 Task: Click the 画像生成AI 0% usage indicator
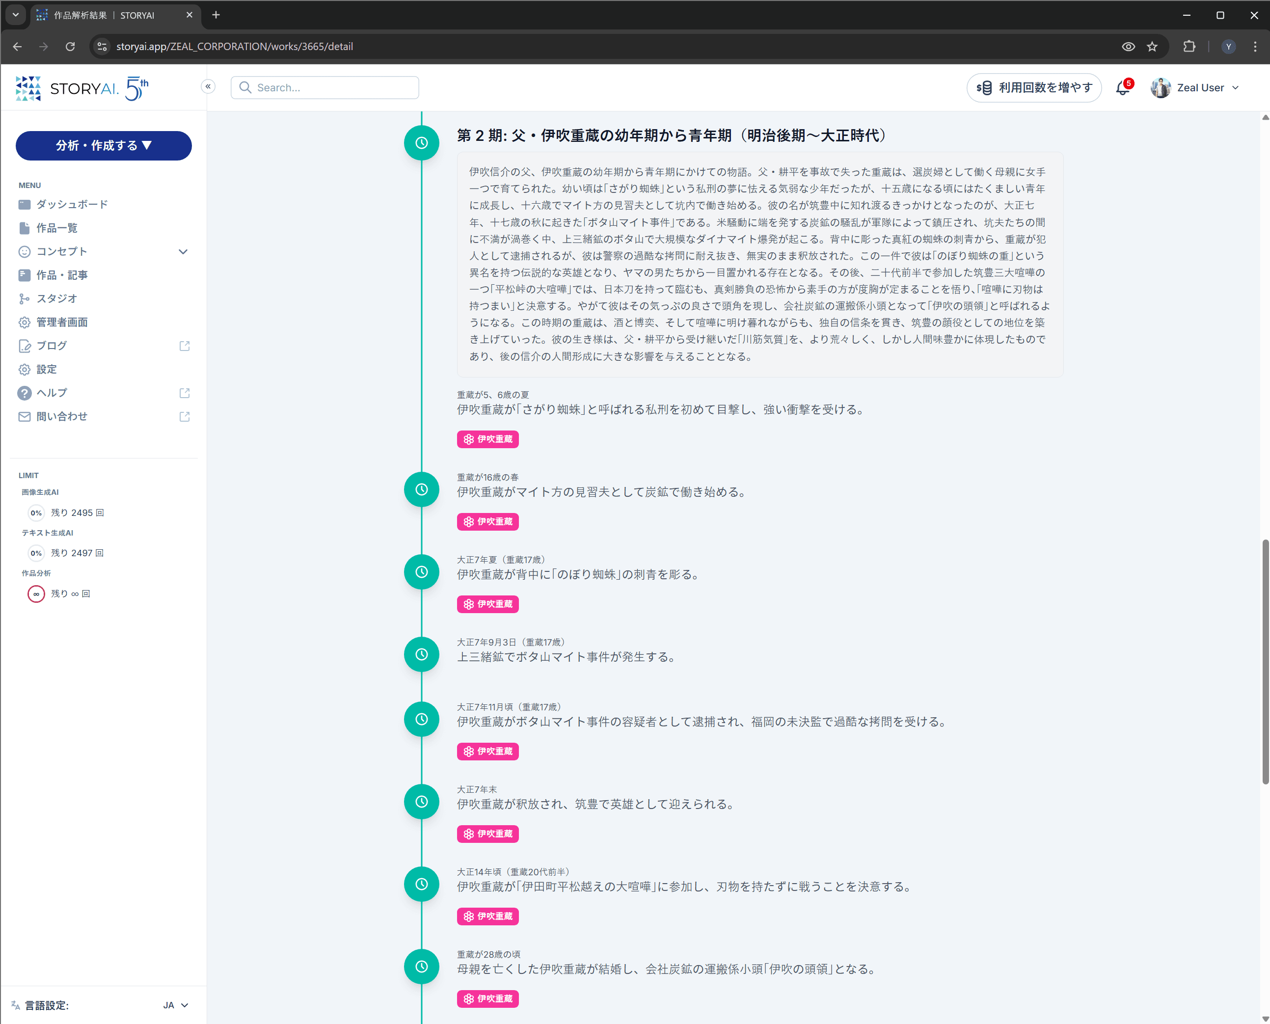point(36,513)
